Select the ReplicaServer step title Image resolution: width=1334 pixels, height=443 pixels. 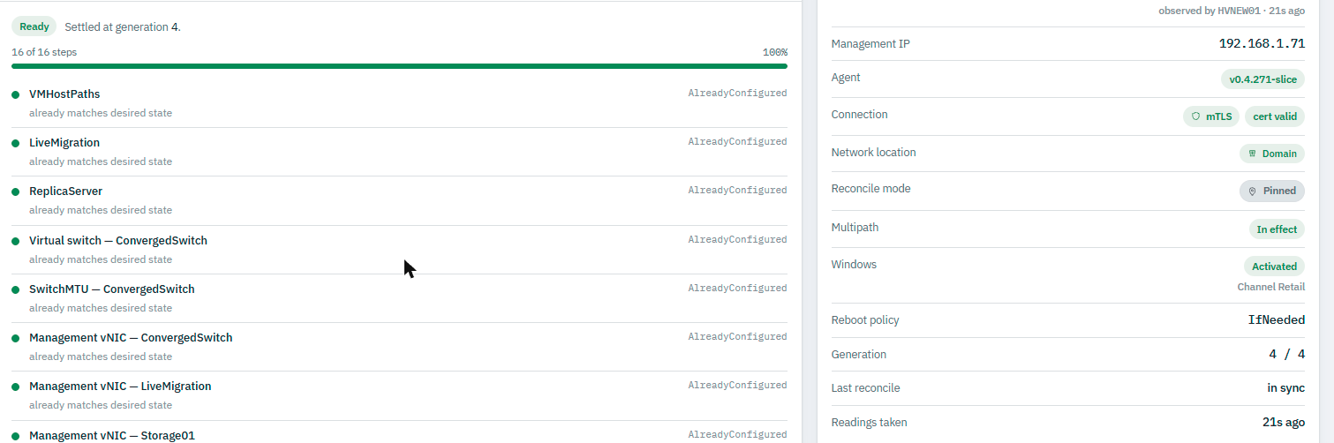point(65,191)
